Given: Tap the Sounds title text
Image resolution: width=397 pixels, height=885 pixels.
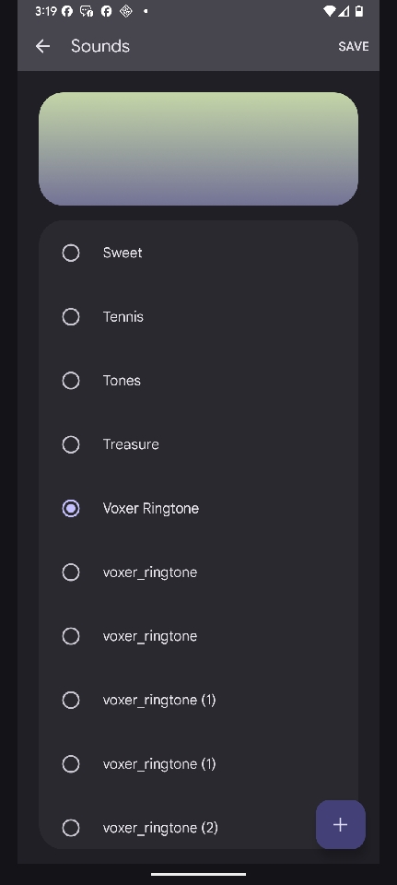Looking at the screenshot, I should point(100,46).
